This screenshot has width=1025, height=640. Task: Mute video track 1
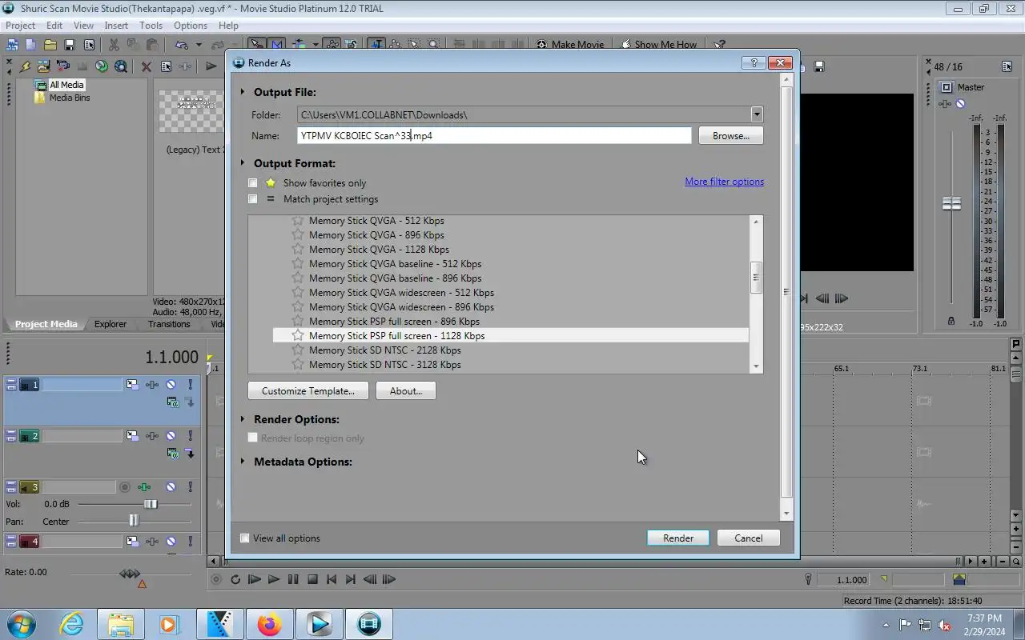point(171,385)
